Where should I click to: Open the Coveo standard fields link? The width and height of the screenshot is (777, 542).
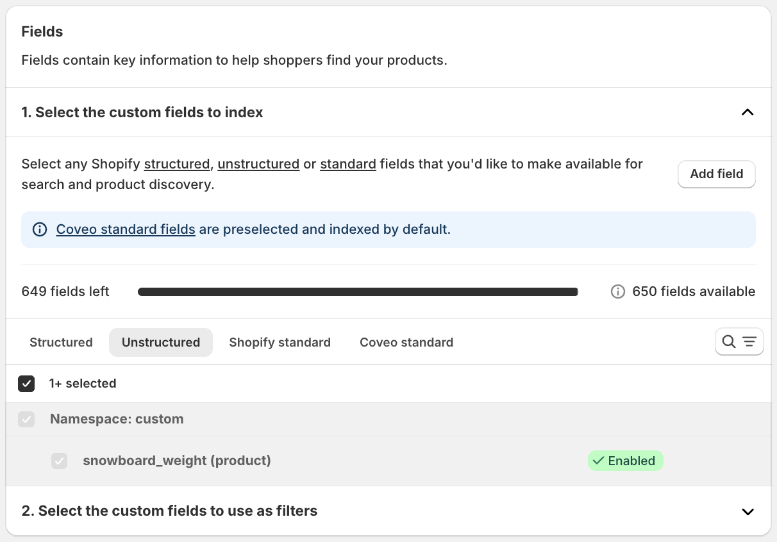(126, 229)
